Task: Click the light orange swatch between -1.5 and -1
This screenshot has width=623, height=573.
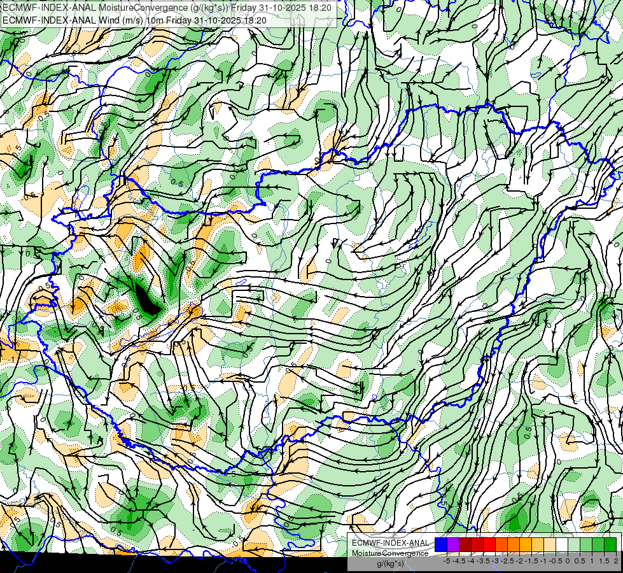Action: [538, 544]
